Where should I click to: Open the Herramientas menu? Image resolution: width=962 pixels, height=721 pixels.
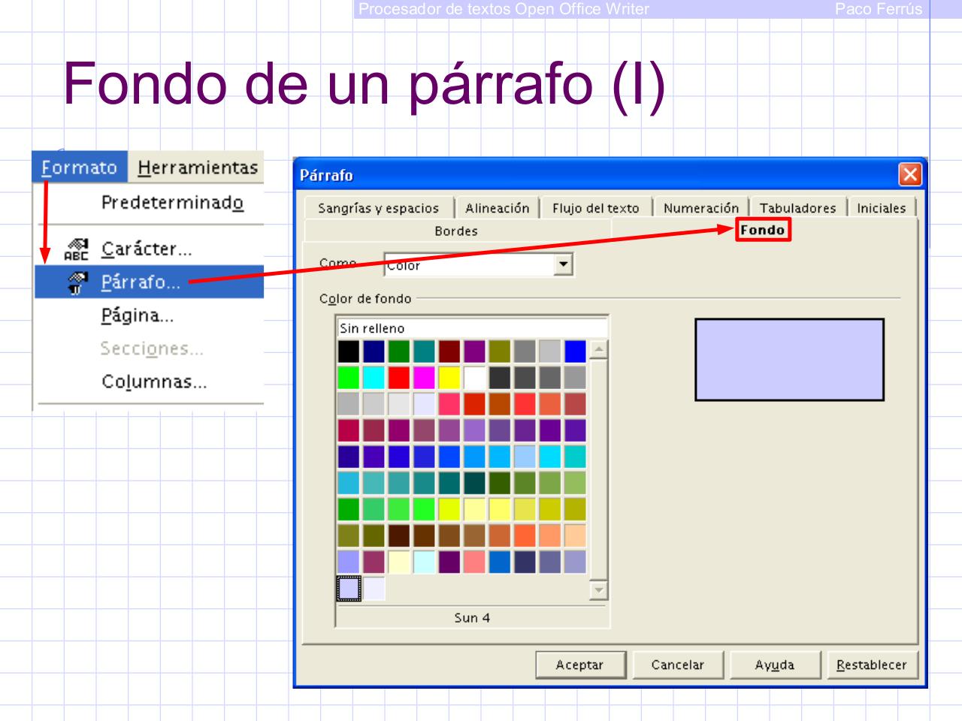198,168
